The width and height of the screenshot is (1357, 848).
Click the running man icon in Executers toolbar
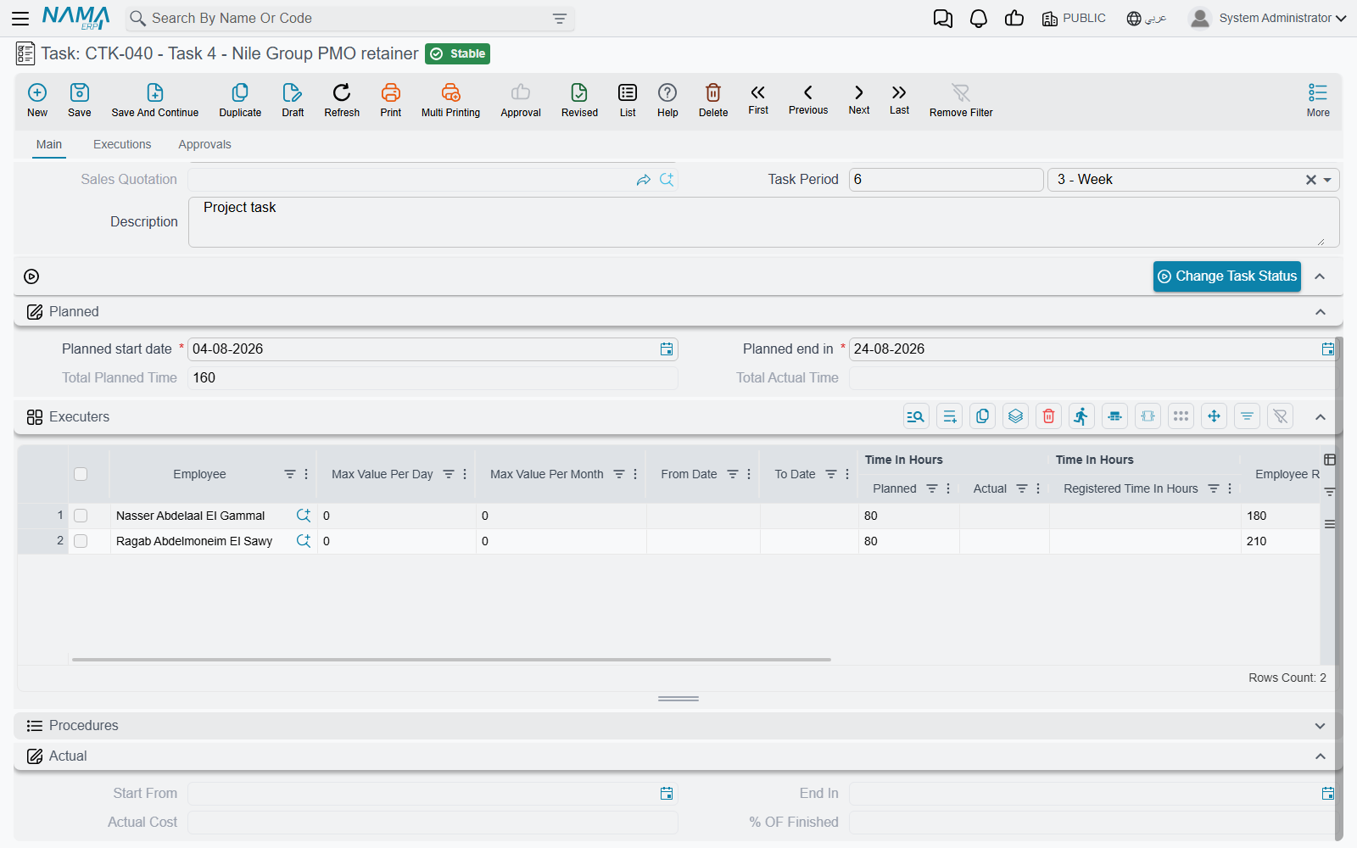click(x=1081, y=416)
